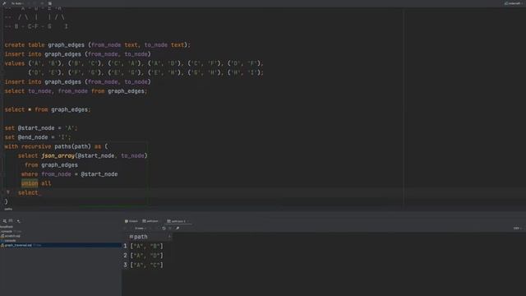
Task: Click row number 1 in the results
Action: pyautogui.click(x=125, y=246)
